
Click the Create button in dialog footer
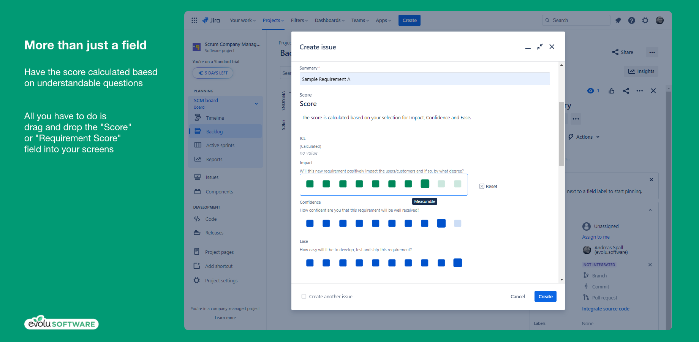pos(545,296)
